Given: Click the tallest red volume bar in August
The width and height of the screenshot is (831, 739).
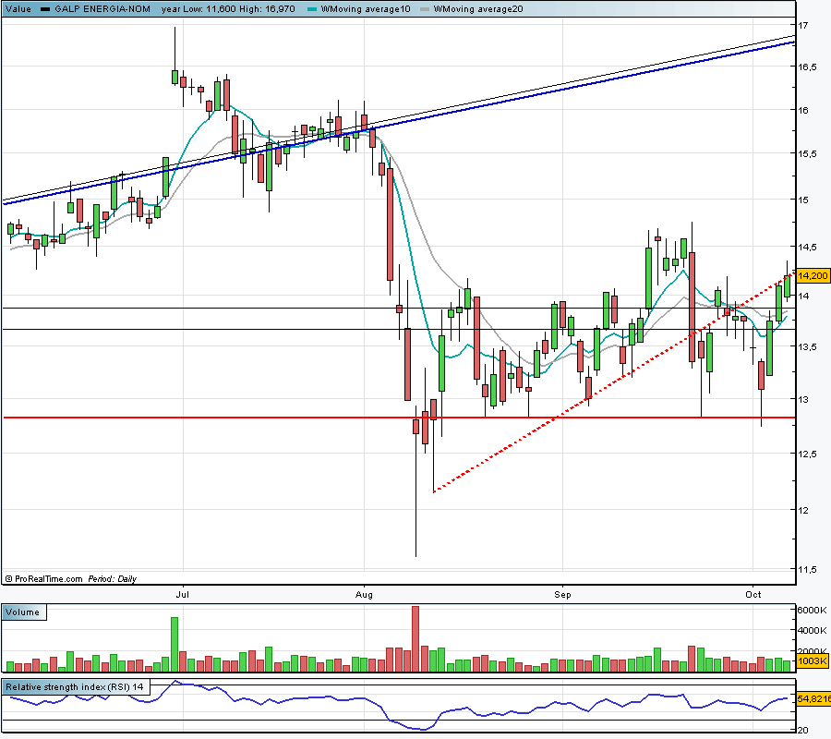Looking at the screenshot, I should (415, 639).
